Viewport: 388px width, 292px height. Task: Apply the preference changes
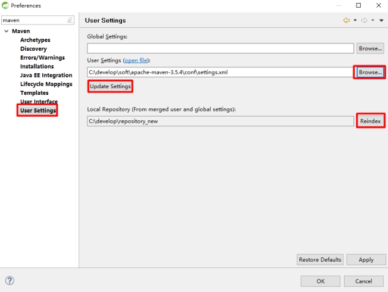(x=366, y=260)
